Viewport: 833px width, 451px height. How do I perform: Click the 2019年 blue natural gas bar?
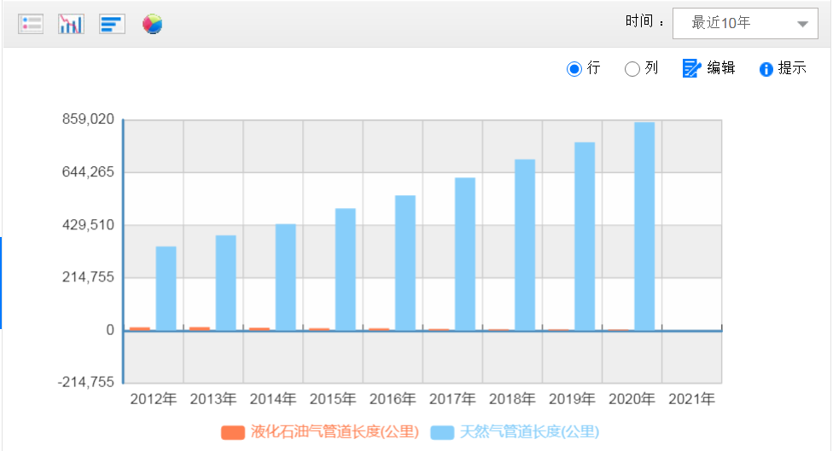(585, 237)
